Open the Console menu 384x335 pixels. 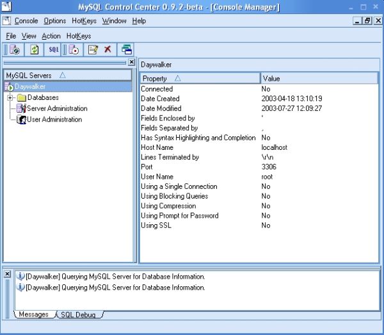(26, 21)
